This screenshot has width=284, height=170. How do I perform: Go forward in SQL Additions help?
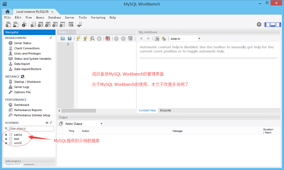pyautogui.click(x=149, y=38)
